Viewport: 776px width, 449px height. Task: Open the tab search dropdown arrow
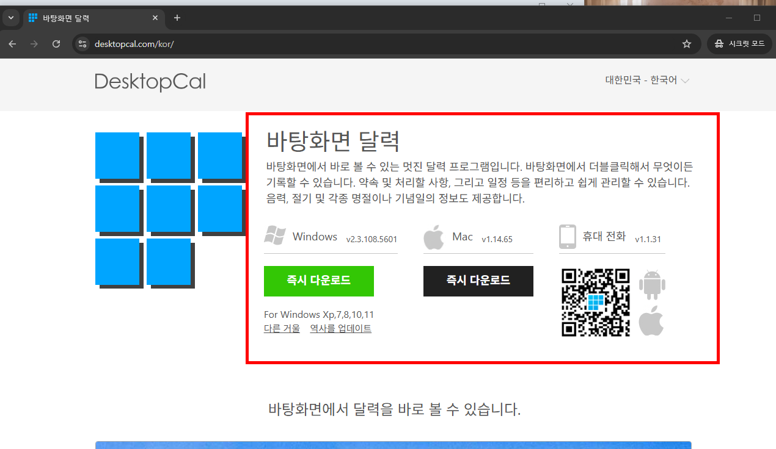pyautogui.click(x=10, y=18)
